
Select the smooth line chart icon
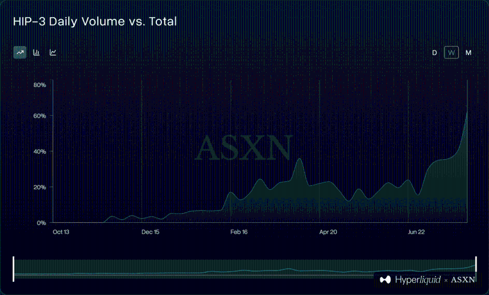(x=20, y=52)
